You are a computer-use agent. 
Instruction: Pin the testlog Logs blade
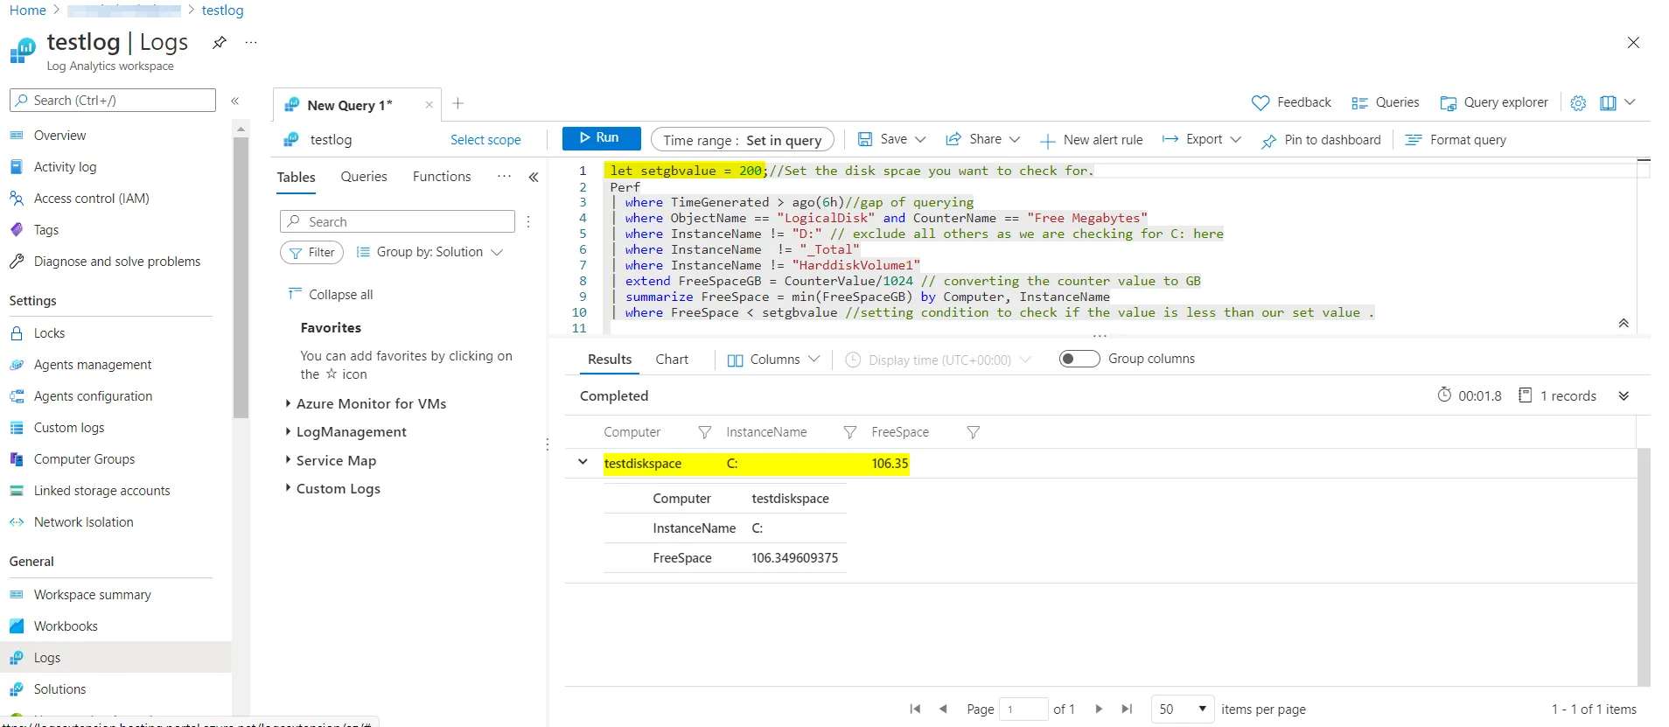220,42
